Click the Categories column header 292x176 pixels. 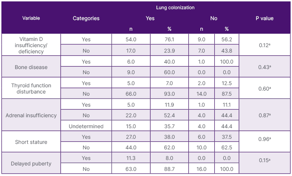click(86, 18)
